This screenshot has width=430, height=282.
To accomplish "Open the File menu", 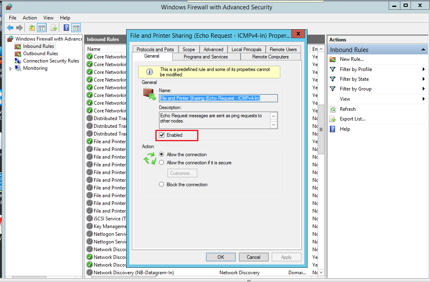I will (13, 18).
